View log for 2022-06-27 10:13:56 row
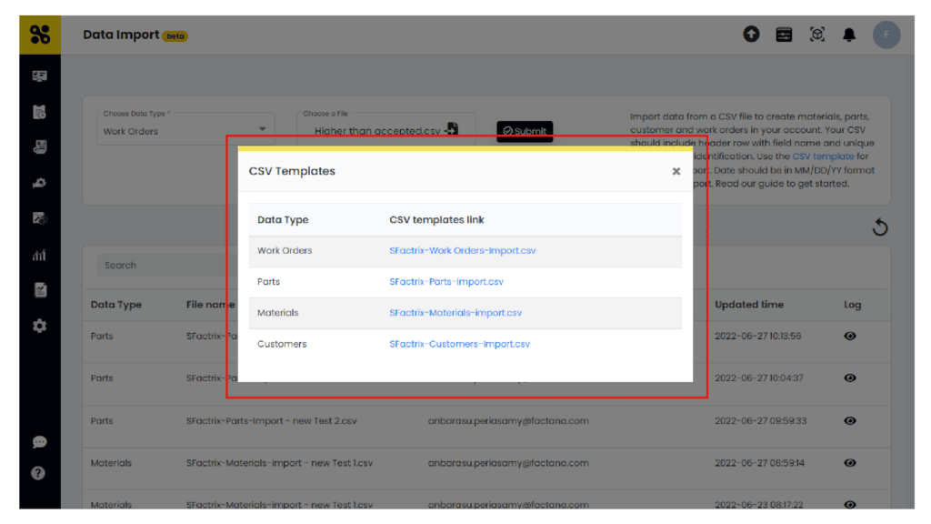The height and width of the screenshot is (524, 931). (x=850, y=336)
